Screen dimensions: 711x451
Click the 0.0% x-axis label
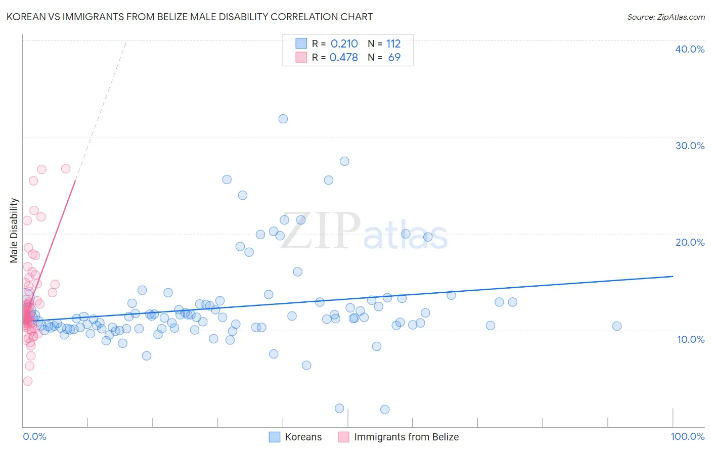pyautogui.click(x=34, y=436)
